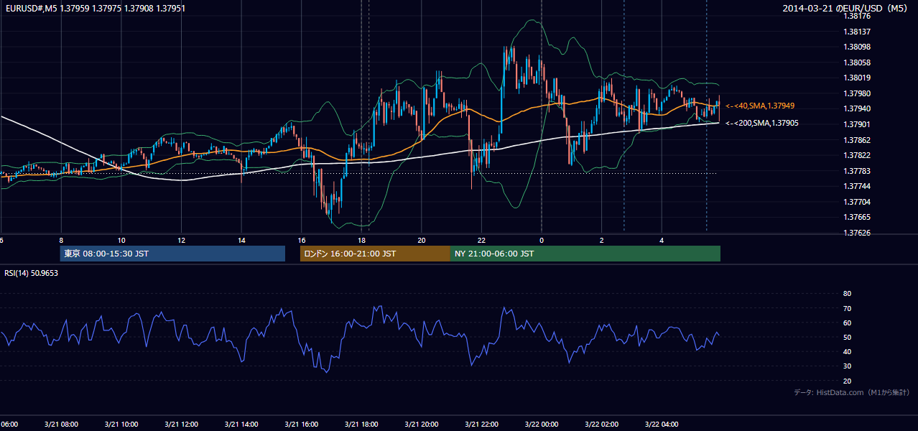Click the white 200,SMA,1.37905 label
918x431 pixels.
point(761,123)
